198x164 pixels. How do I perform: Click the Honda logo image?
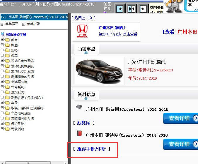click(82, 31)
